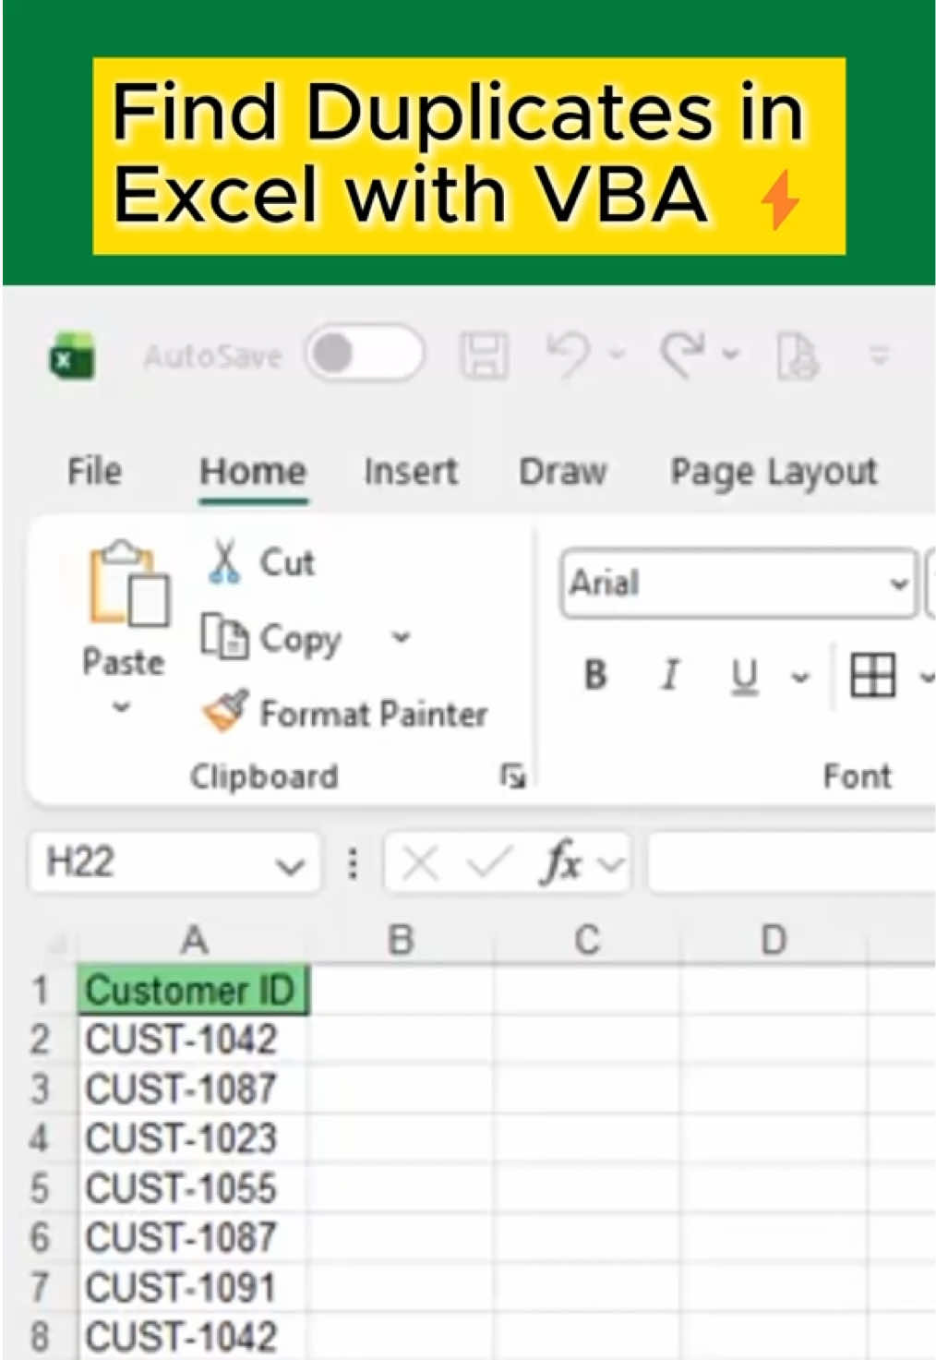The width and height of the screenshot is (936, 1360).
Task: Open the Arial font name dropdown
Action: pyautogui.click(x=897, y=584)
